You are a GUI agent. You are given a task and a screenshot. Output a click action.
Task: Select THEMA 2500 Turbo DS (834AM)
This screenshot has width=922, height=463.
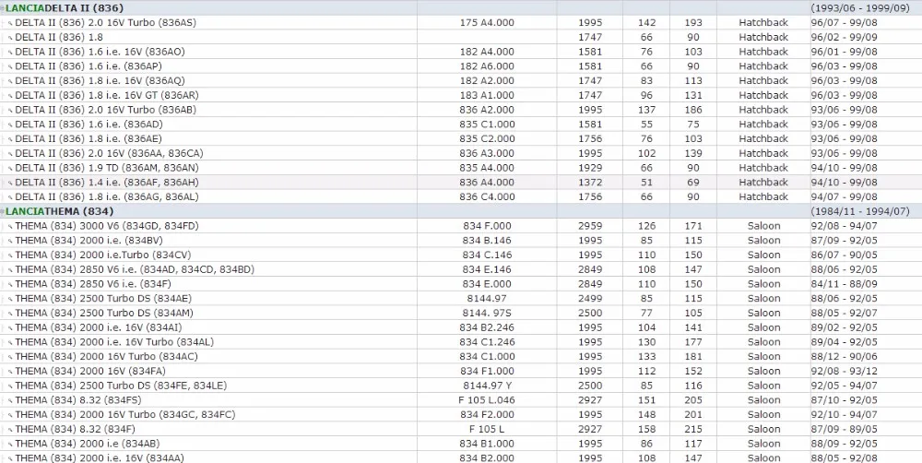(x=104, y=313)
